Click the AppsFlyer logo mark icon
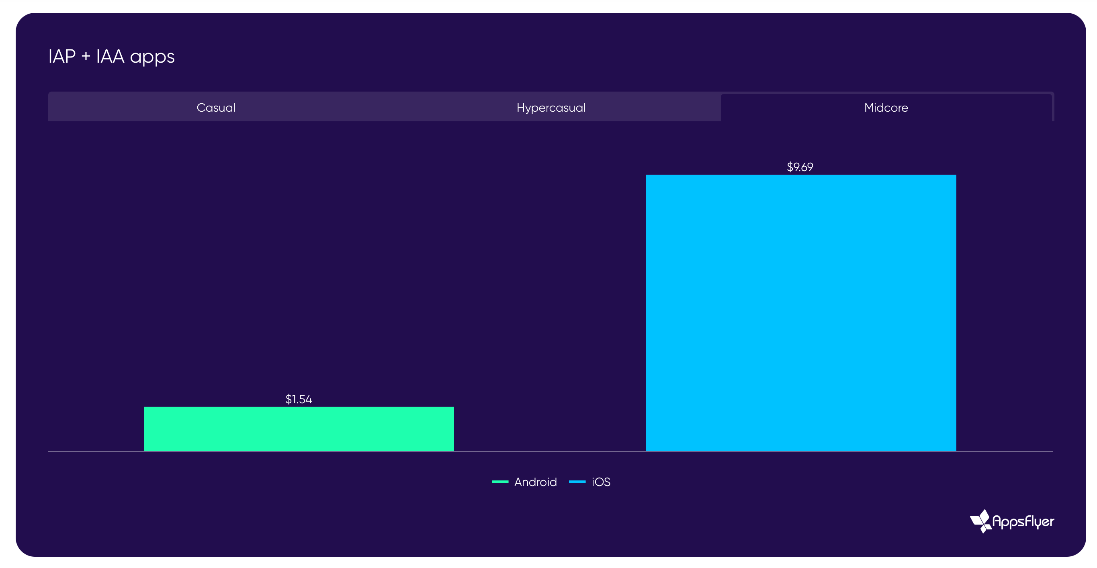Image resolution: width=1097 pixels, height=568 pixels. [980, 521]
